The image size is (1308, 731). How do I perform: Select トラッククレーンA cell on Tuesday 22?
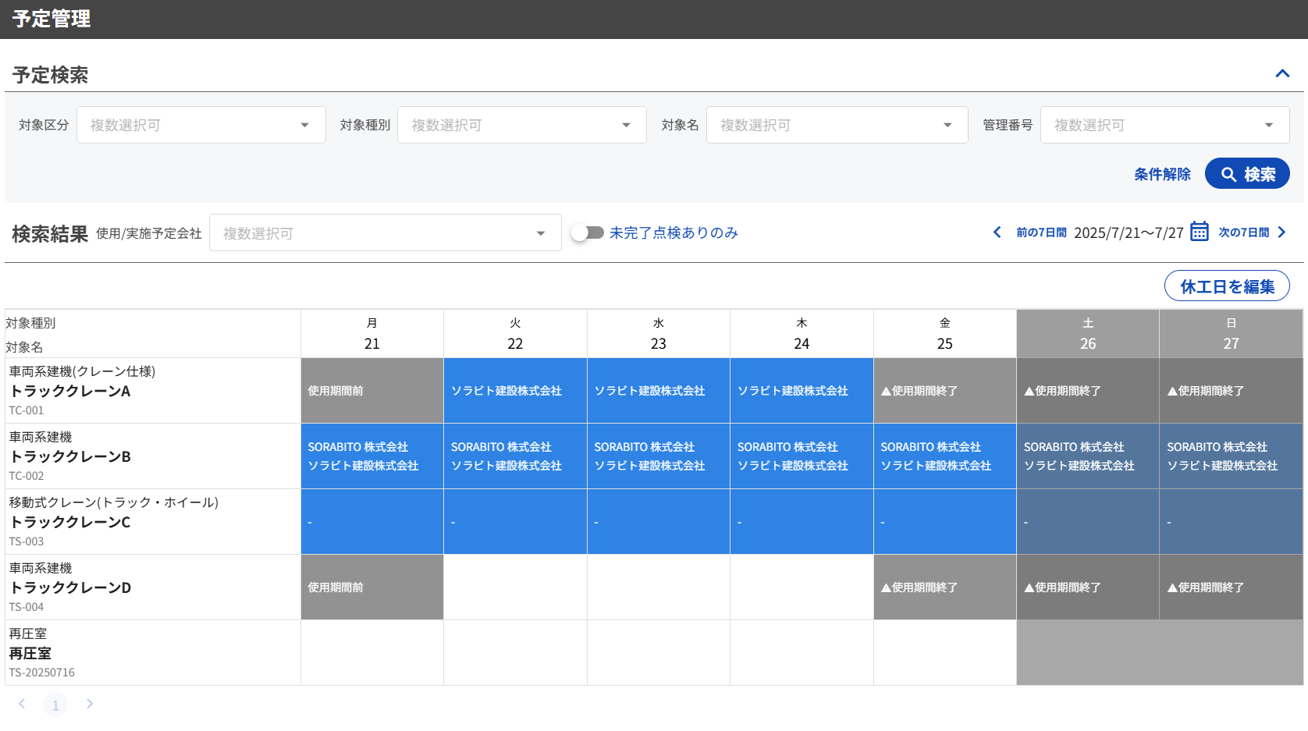(x=515, y=391)
